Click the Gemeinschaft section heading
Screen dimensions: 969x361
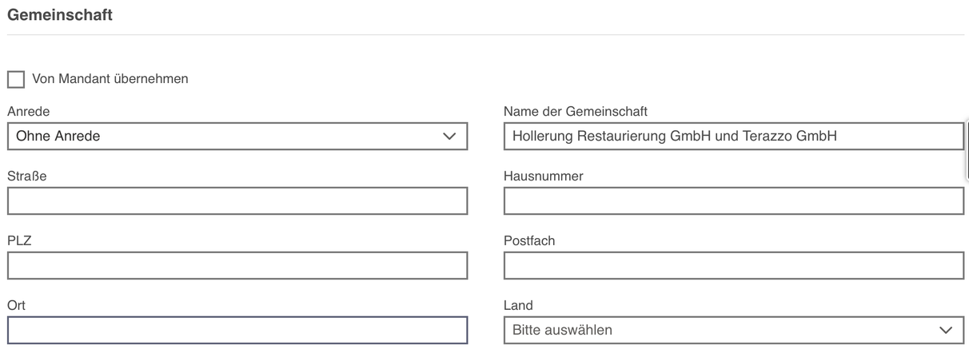click(60, 14)
